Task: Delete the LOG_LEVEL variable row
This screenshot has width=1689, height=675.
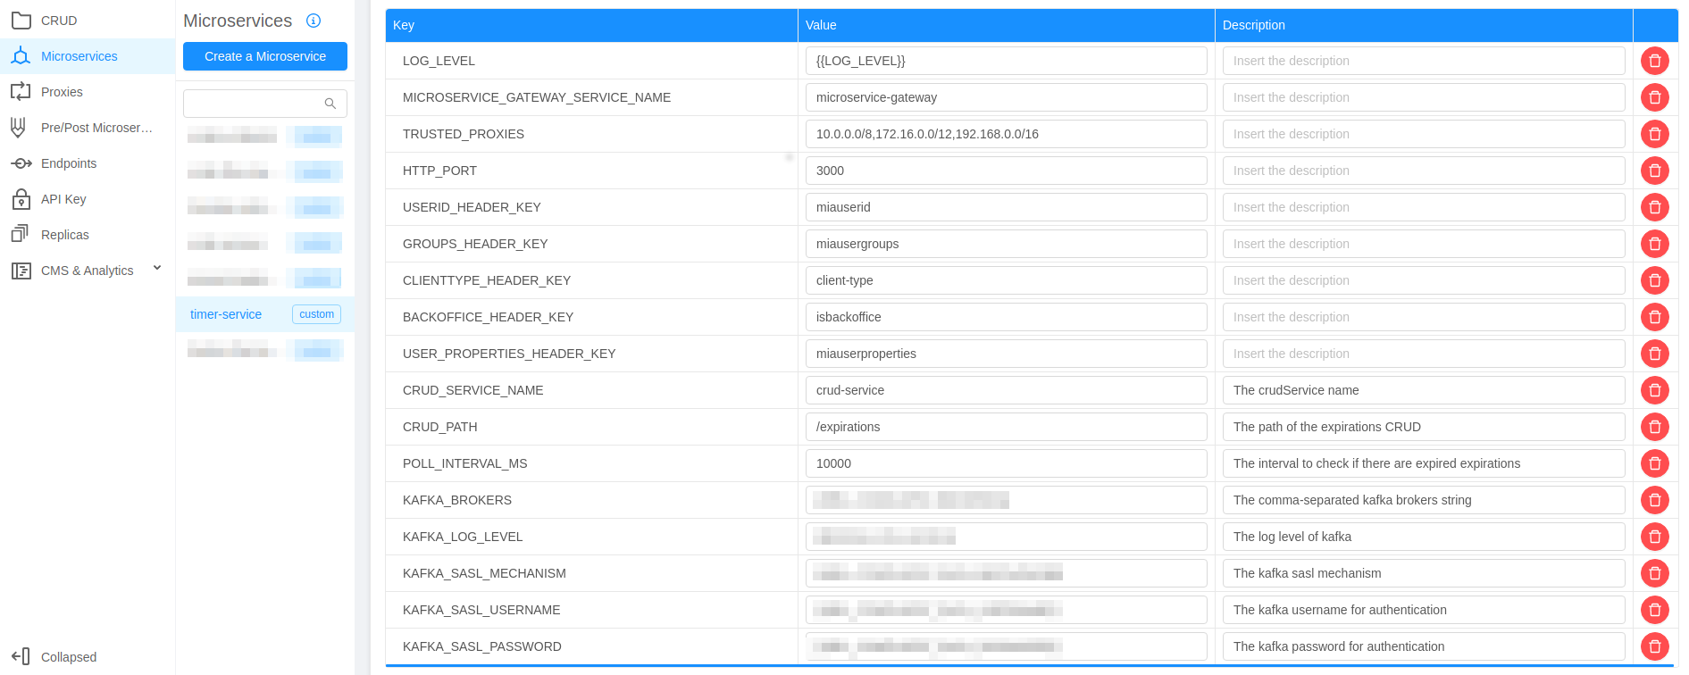Action: (x=1654, y=61)
